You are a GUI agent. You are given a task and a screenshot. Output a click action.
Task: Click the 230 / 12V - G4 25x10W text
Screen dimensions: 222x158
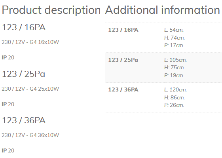[x=30, y=89]
